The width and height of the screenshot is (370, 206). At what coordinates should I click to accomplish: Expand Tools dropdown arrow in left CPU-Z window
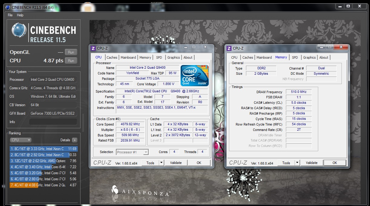[x=162, y=163]
